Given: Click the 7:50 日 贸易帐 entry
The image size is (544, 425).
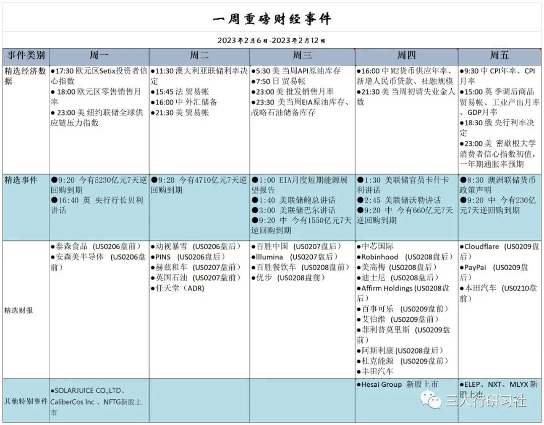Looking at the screenshot, I should [x=278, y=81].
